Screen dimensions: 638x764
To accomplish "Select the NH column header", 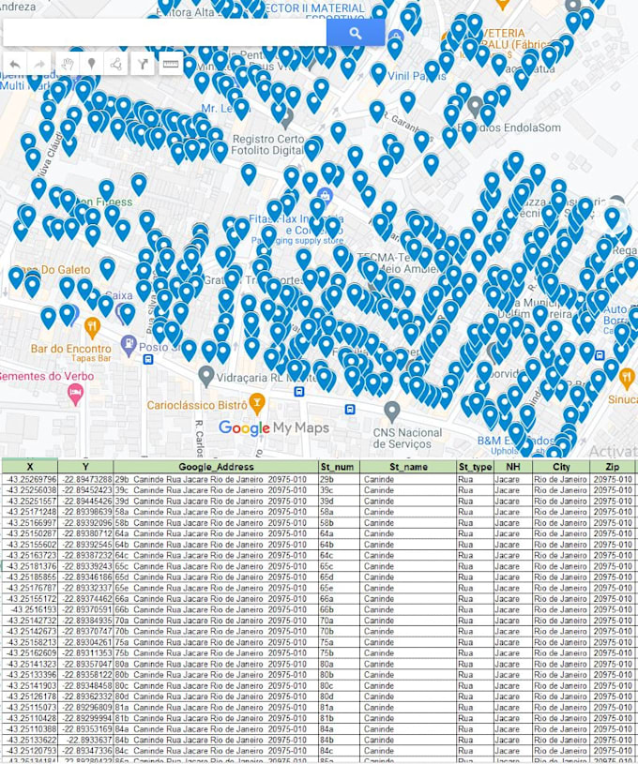I will 512,466.
